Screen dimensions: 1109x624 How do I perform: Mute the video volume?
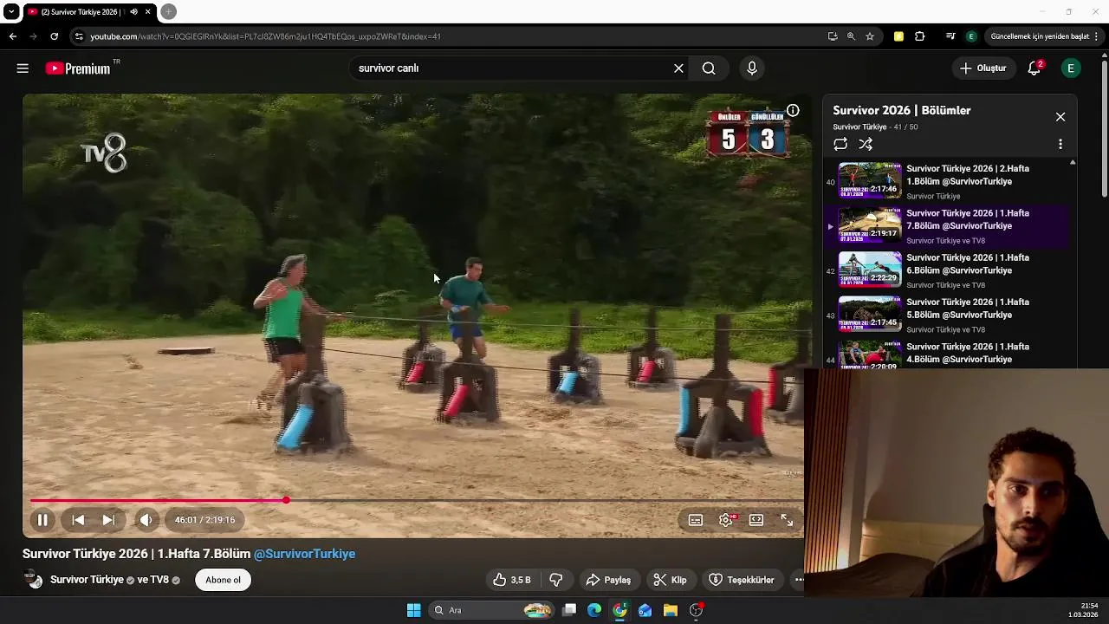146,520
